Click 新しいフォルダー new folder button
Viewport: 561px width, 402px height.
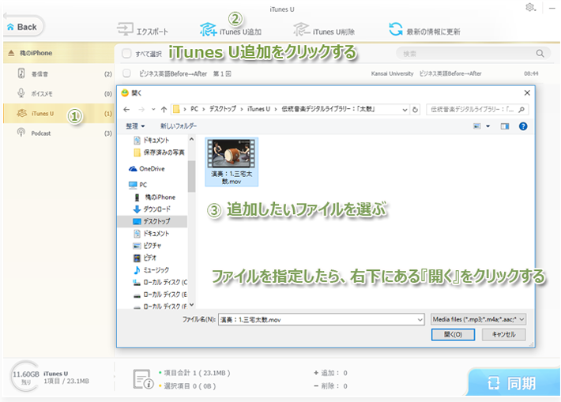179,126
